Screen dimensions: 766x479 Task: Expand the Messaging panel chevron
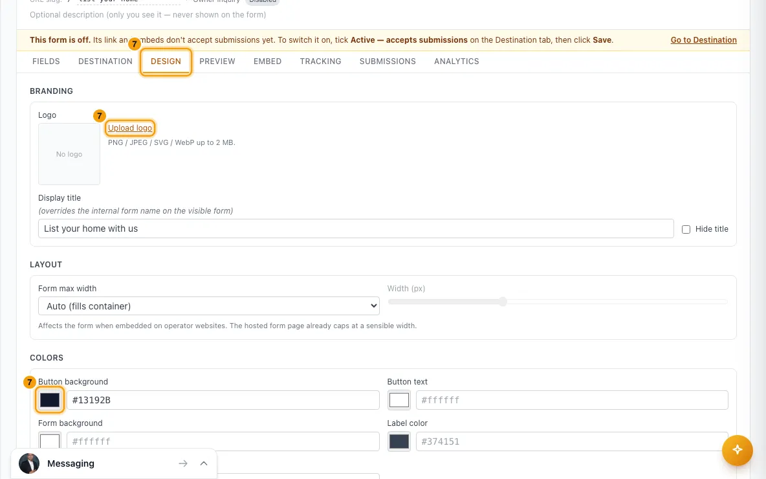pyautogui.click(x=204, y=463)
